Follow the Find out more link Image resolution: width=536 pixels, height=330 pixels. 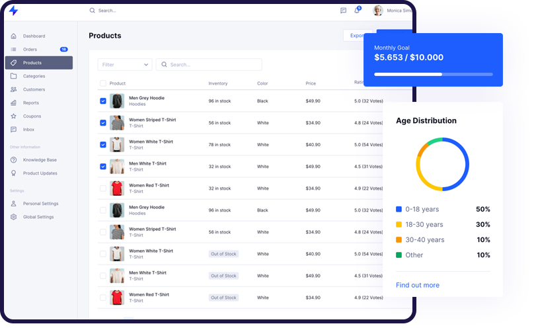pos(418,285)
